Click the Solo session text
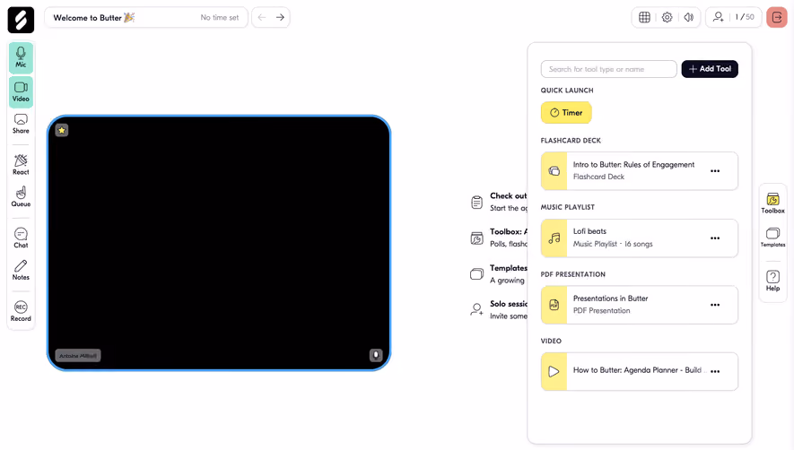 (509, 304)
